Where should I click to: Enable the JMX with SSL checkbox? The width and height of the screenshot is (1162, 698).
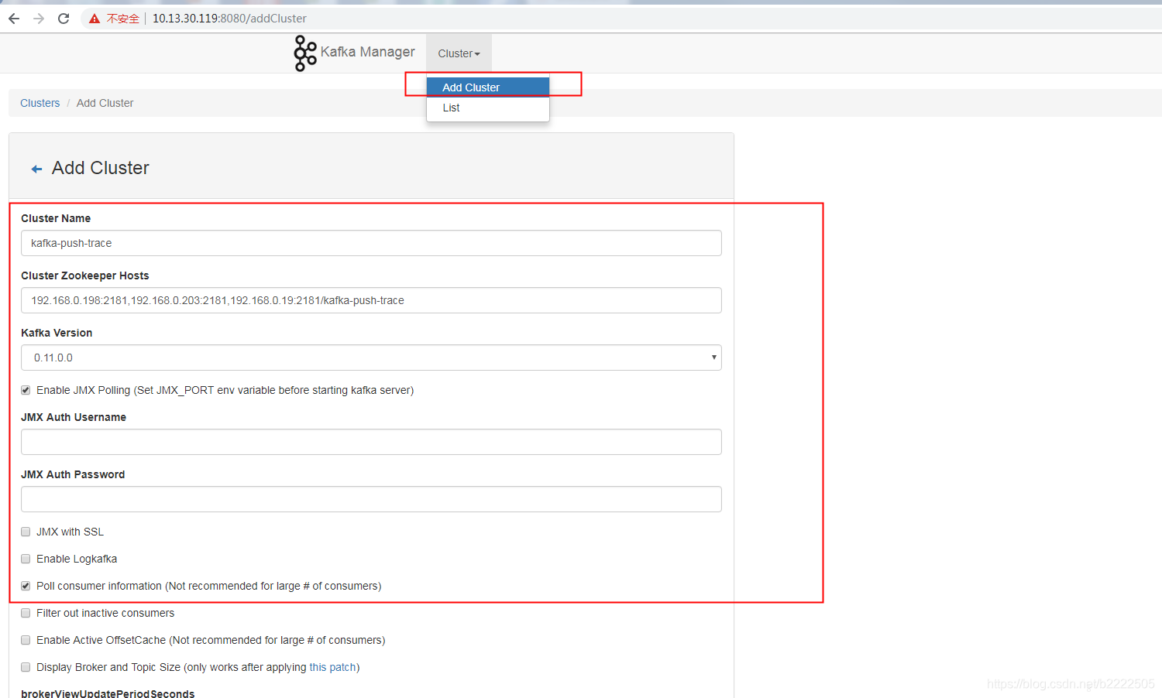tap(26, 532)
